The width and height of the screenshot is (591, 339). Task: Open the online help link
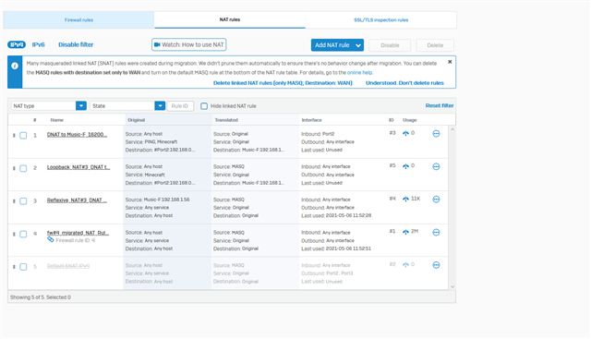359,72
